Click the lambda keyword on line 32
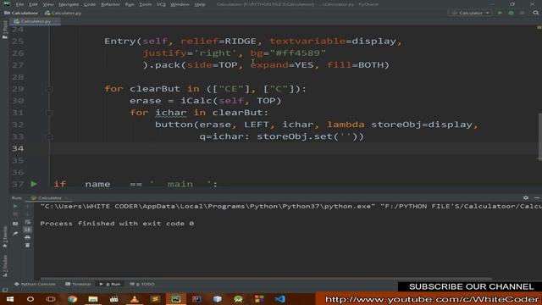Viewport: 542px width, 305px height. coord(346,125)
